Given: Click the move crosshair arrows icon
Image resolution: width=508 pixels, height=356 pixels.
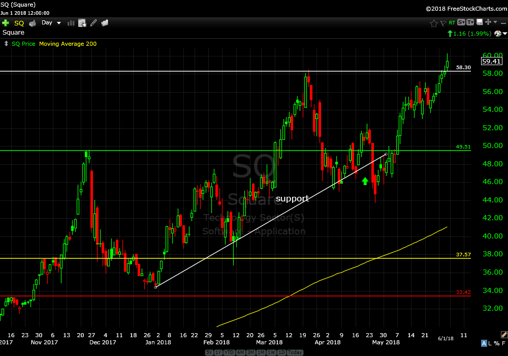Looking at the screenshot, I should click(488, 22).
